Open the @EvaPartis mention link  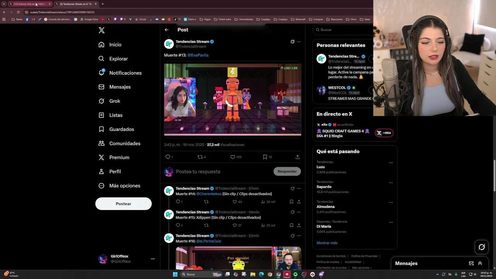point(198,55)
